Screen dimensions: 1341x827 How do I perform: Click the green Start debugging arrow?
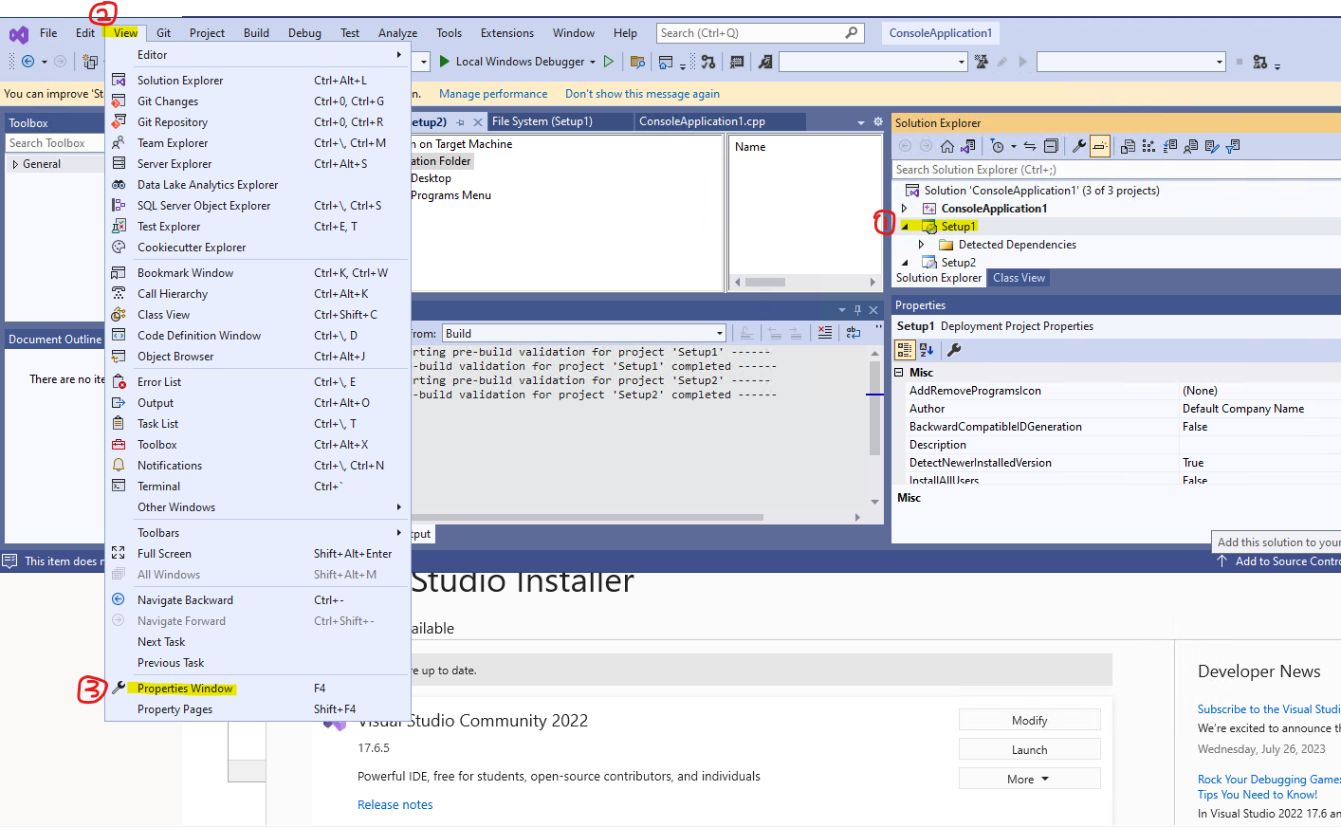click(444, 62)
